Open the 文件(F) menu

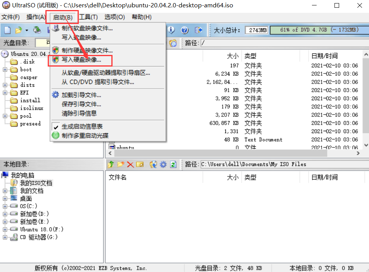(x=10, y=17)
